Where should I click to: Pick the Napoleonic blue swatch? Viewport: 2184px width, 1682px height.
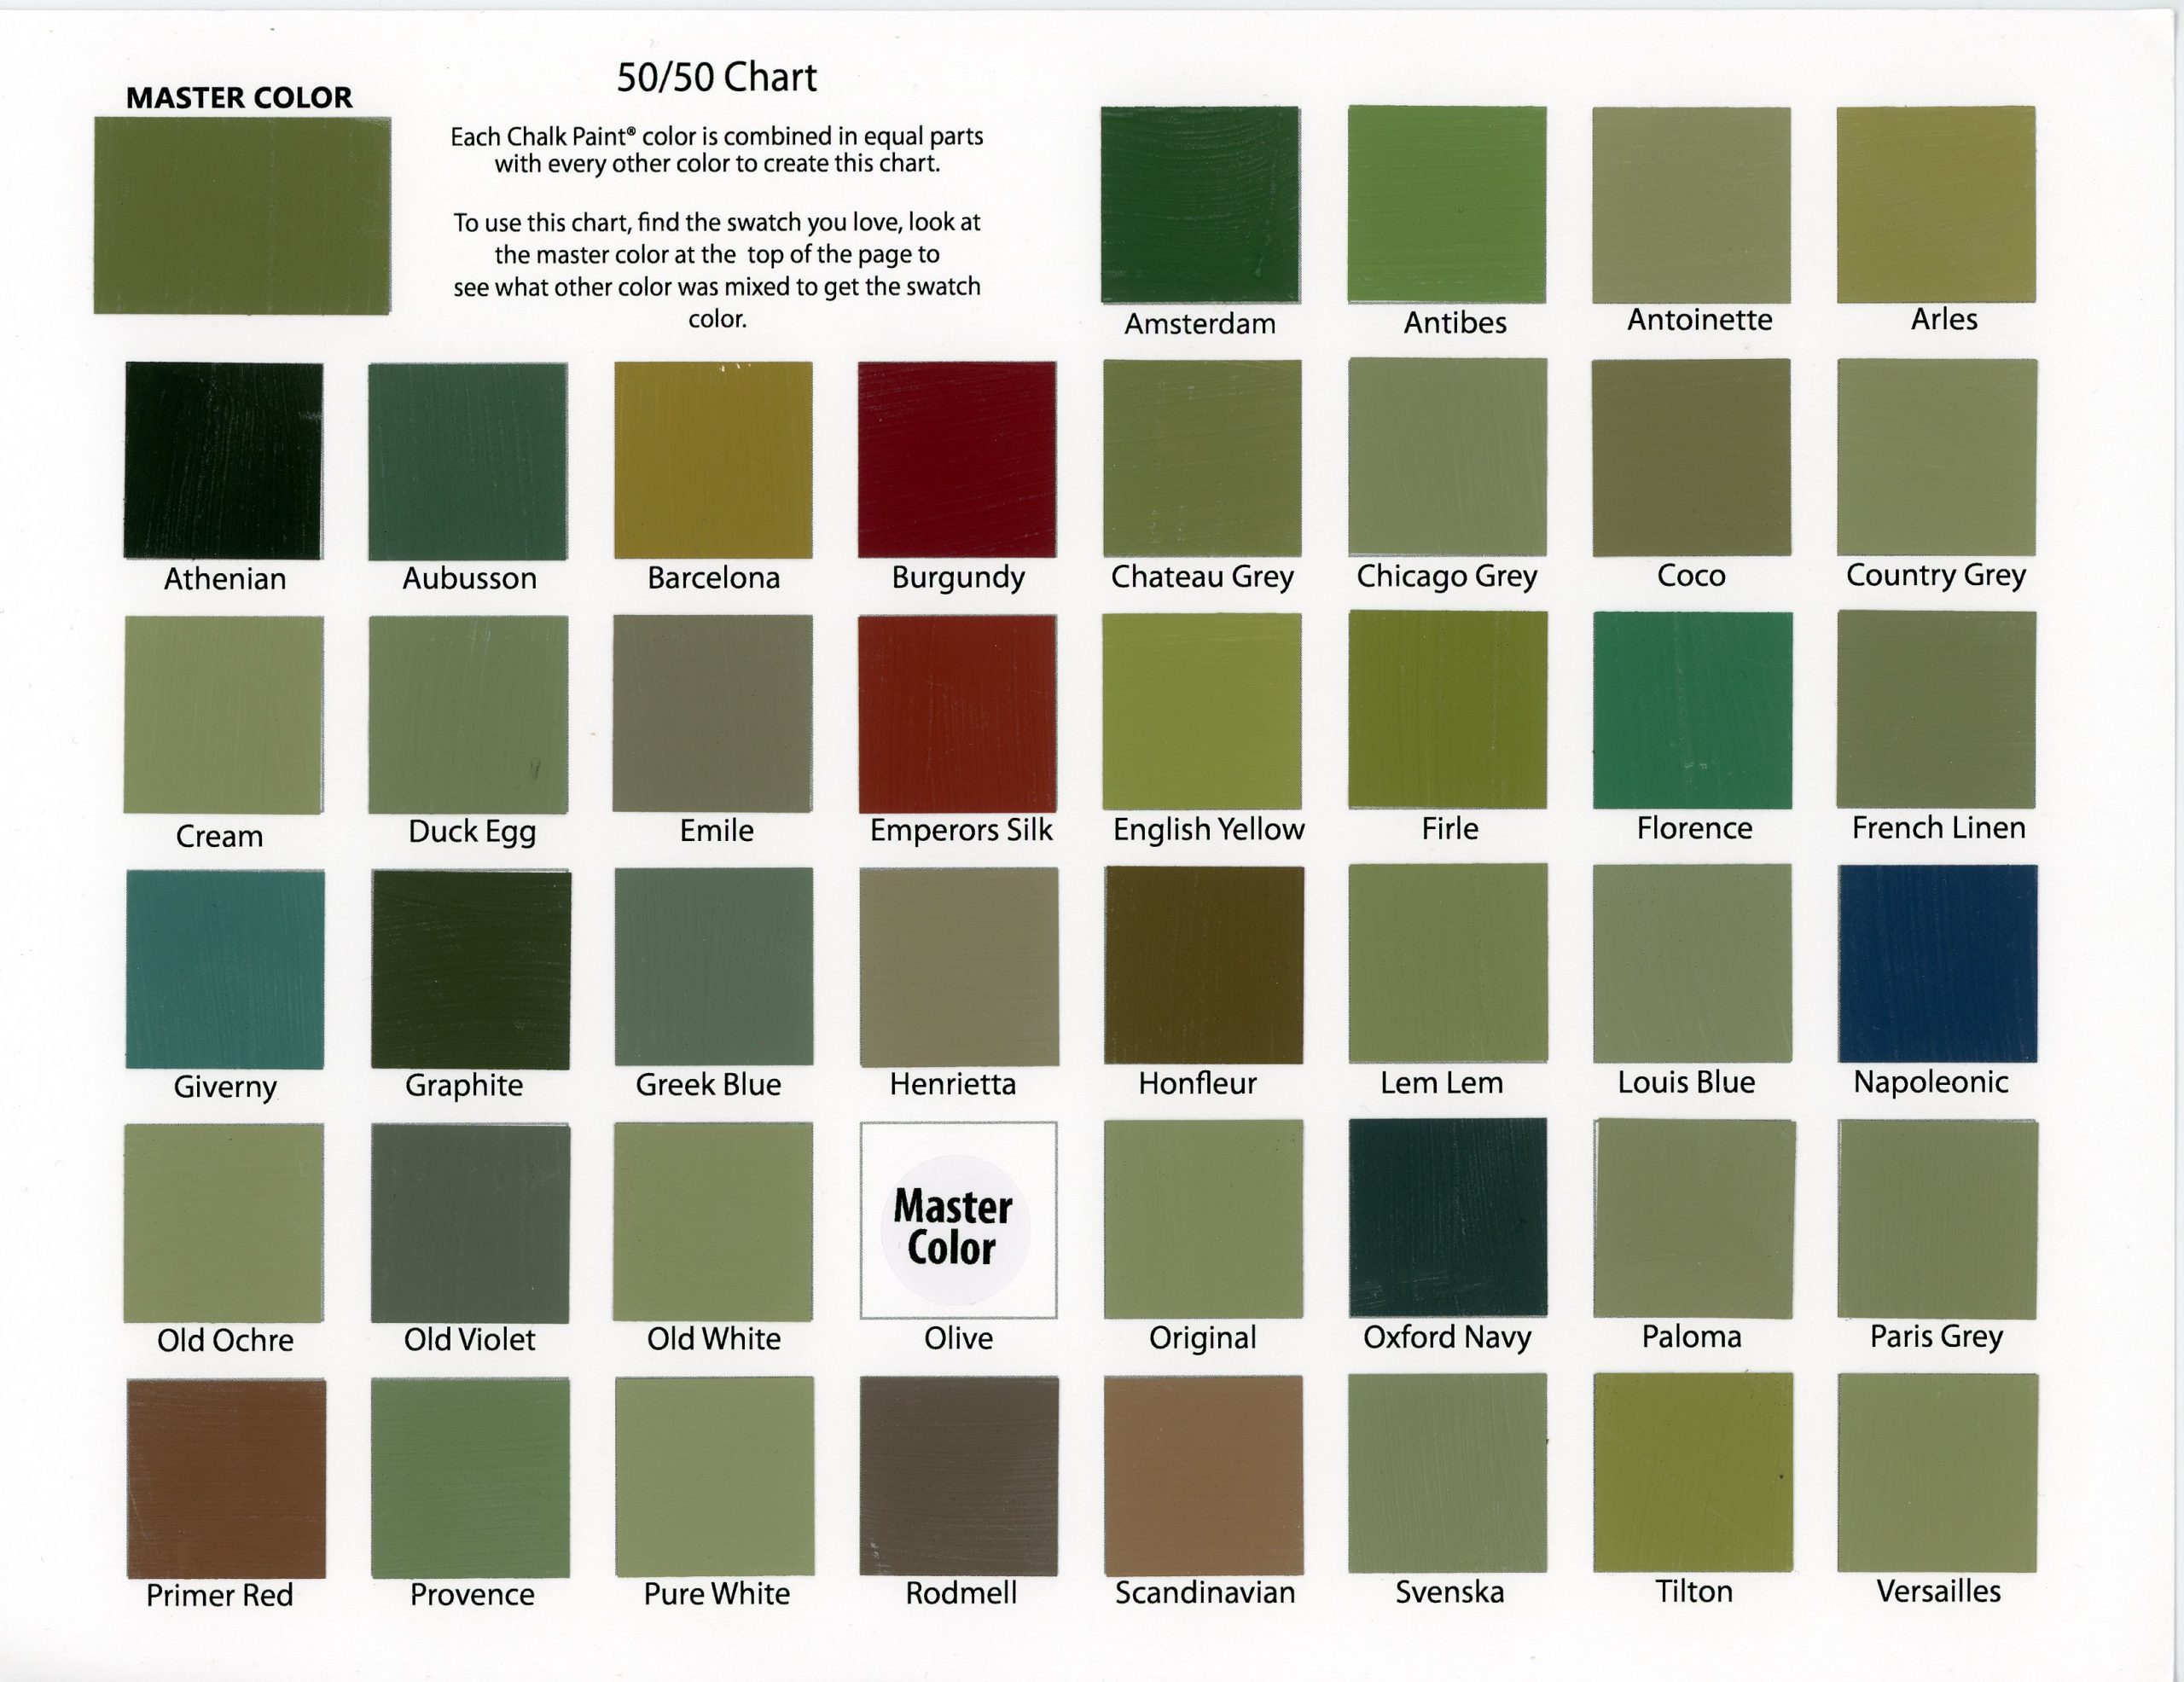(x=1937, y=963)
